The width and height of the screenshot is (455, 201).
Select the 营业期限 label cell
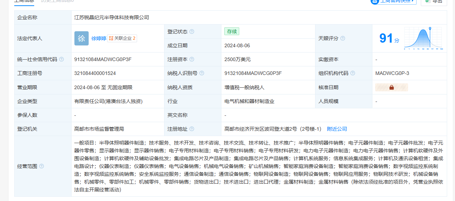click(x=43, y=87)
